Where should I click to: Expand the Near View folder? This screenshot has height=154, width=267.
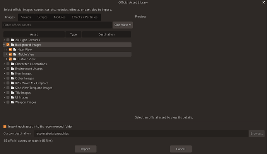tap(7, 49)
